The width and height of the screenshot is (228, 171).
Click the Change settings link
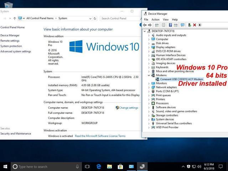128,108
